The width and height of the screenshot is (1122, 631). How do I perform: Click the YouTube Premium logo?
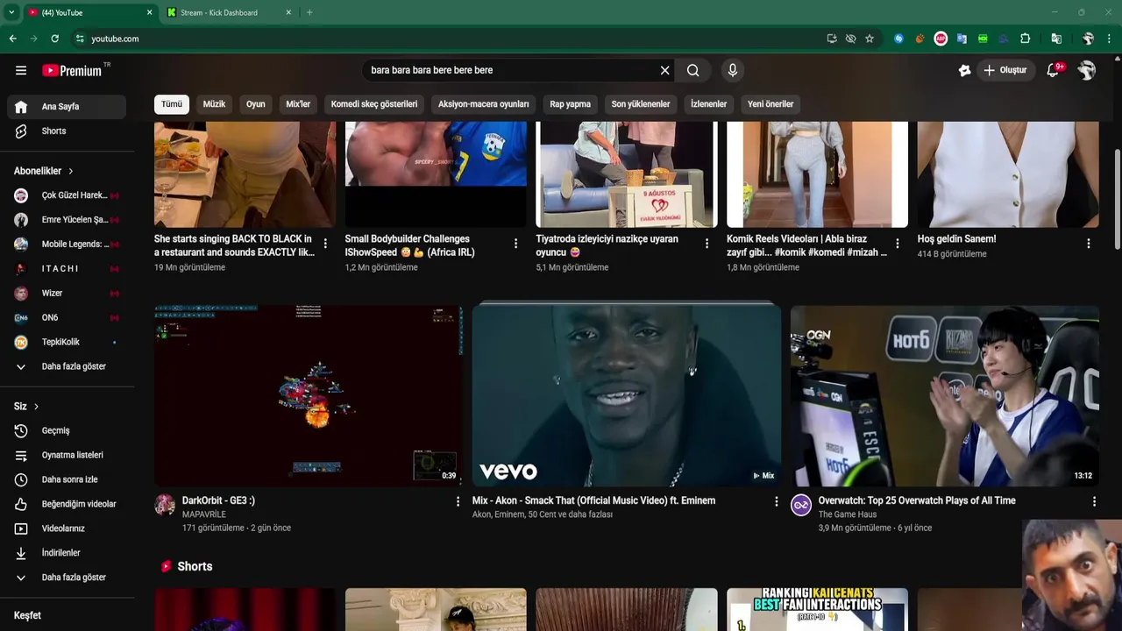[x=72, y=70]
